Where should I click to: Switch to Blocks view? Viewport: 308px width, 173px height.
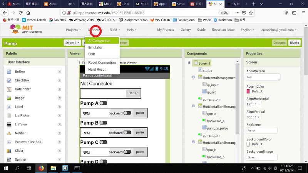[x=294, y=43]
